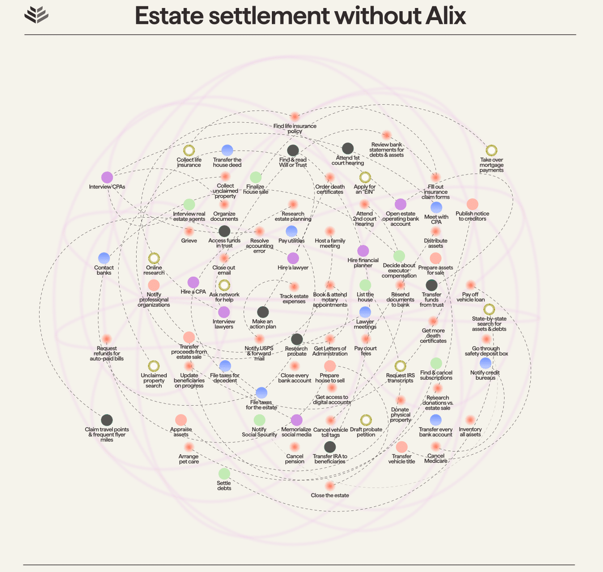Click the Estate settlement without Alix heading
Image resolution: width=603 pixels, height=572 pixels.
300,16
